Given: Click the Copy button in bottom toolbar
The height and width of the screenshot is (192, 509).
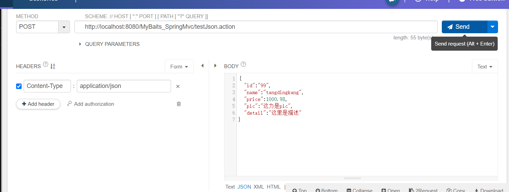Looking at the screenshot, I should click(456, 190).
